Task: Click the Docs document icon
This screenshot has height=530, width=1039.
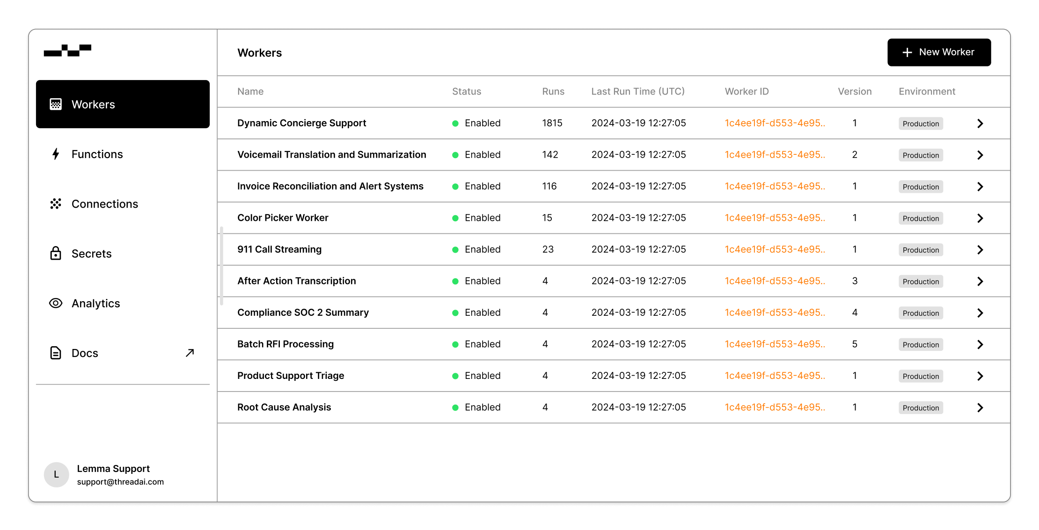Action: (x=56, y=353)
